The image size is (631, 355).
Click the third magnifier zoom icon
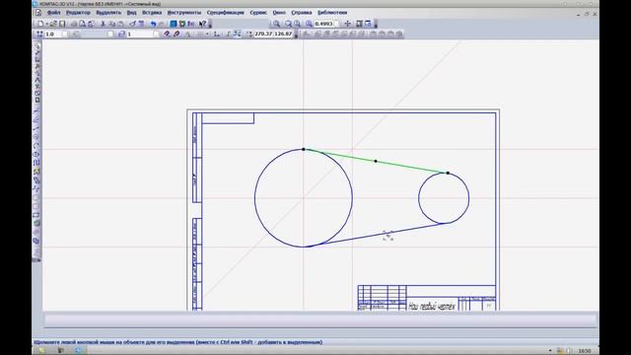[x=298, y=24]
